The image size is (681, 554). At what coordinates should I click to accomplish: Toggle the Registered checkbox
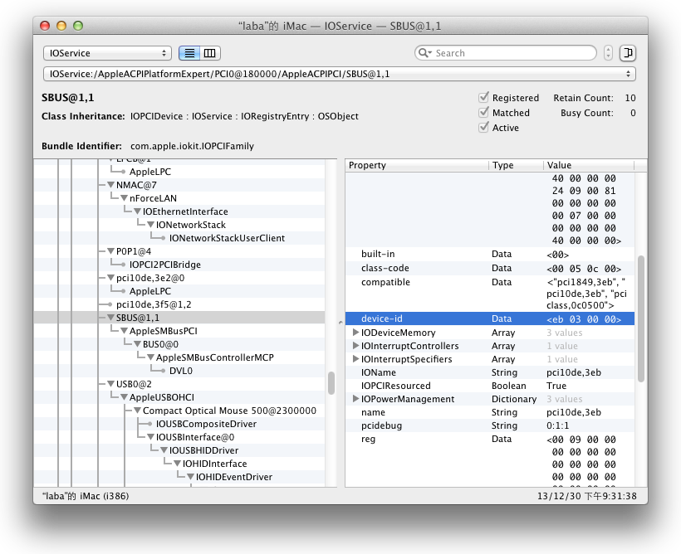click(483, 98)
